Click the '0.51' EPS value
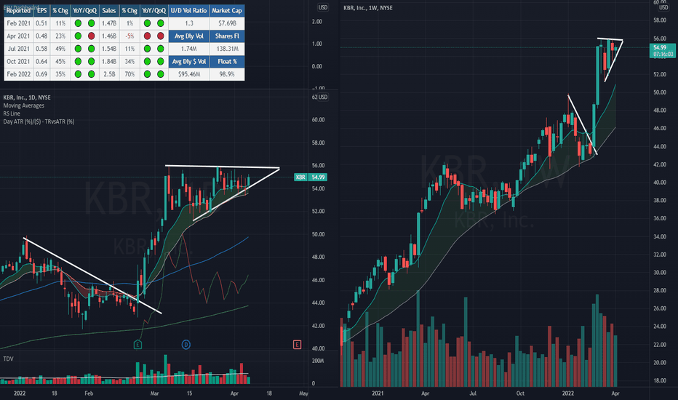 pyautogui.click(x=42, y=23)
